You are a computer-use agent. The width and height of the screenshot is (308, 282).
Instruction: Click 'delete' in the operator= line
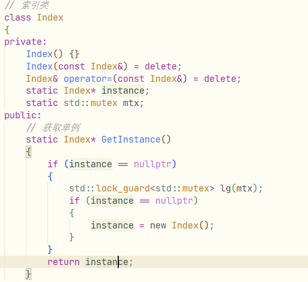pos(220,79)
